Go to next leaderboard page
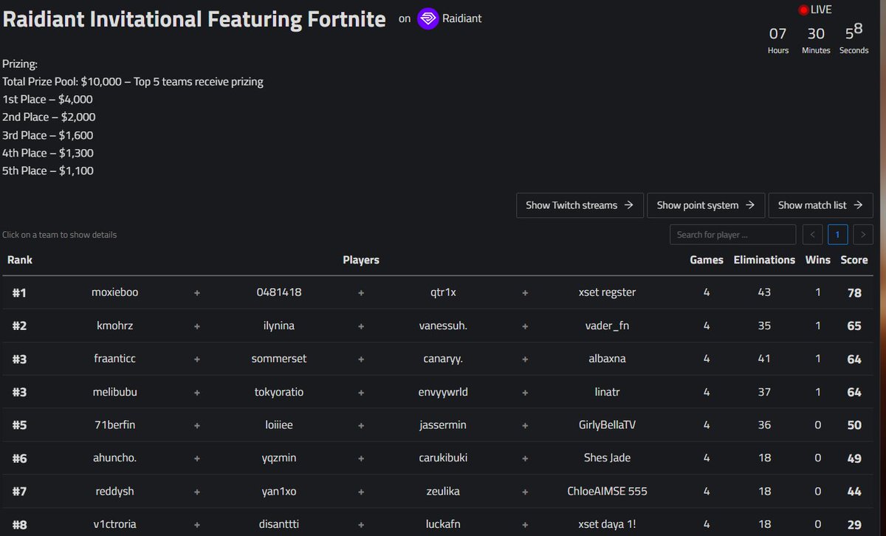Image resolution: width=886 pixels, height=536 pixels. [863, 235]
